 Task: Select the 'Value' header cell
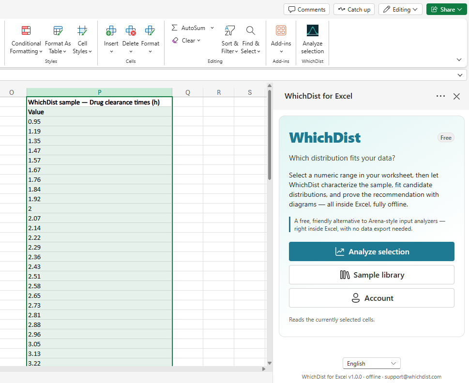tap(99, 112)
